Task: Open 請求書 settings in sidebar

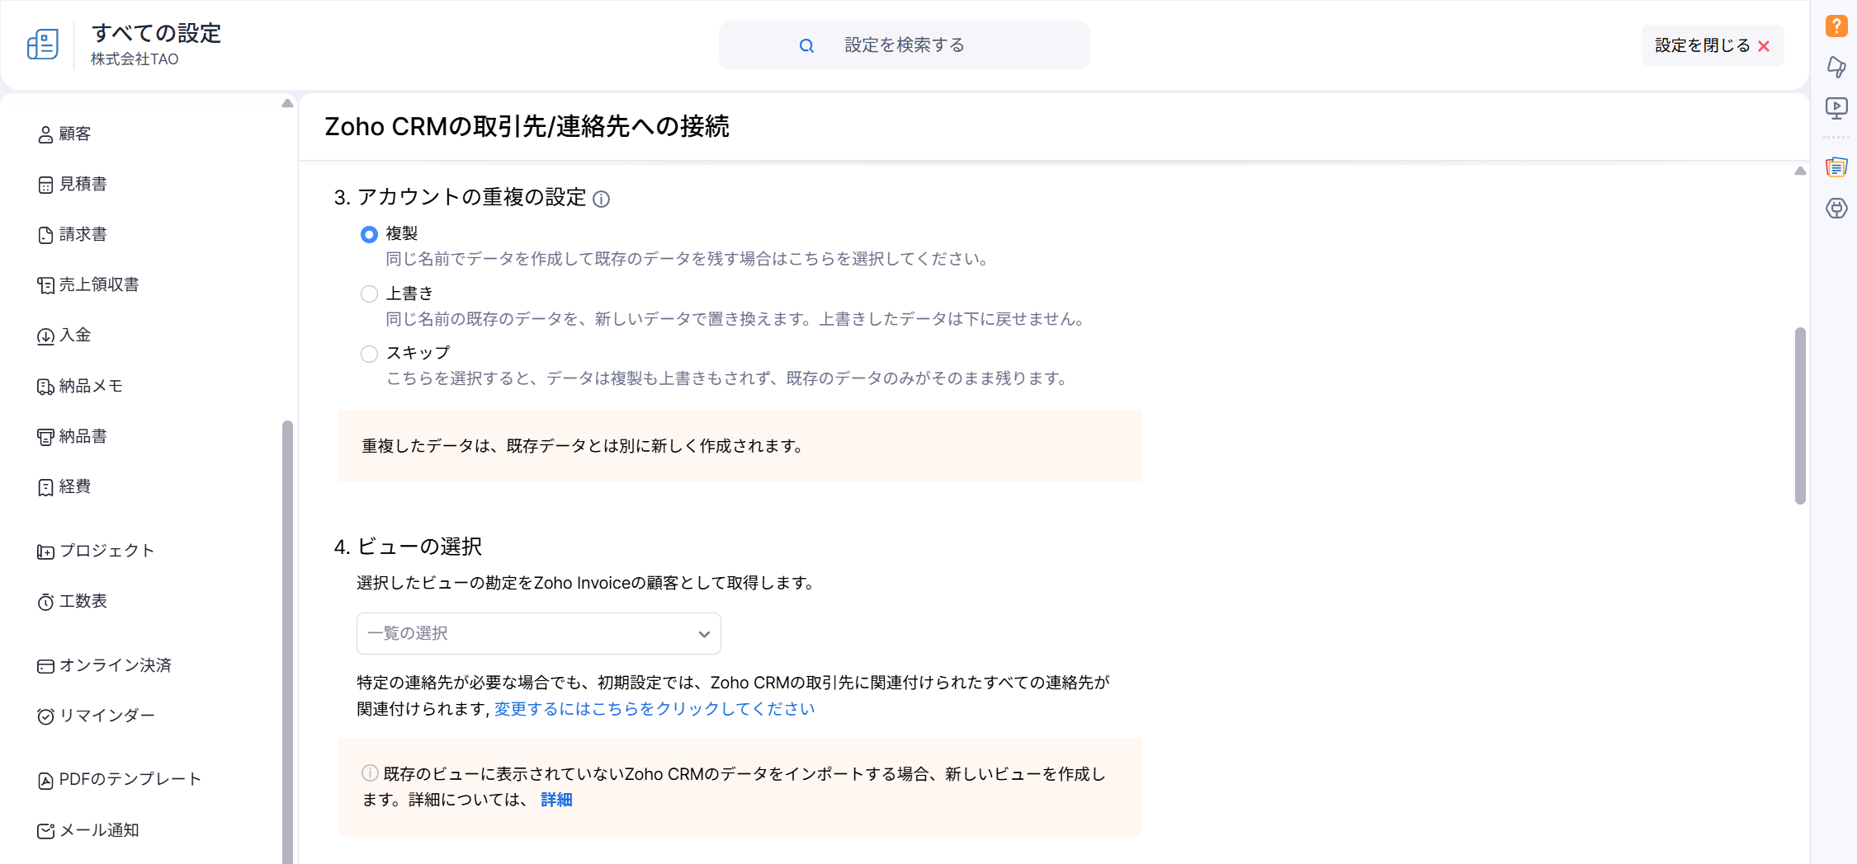Action: (83, 235)
